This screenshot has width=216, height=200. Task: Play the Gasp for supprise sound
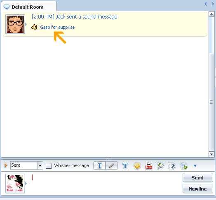57,27
